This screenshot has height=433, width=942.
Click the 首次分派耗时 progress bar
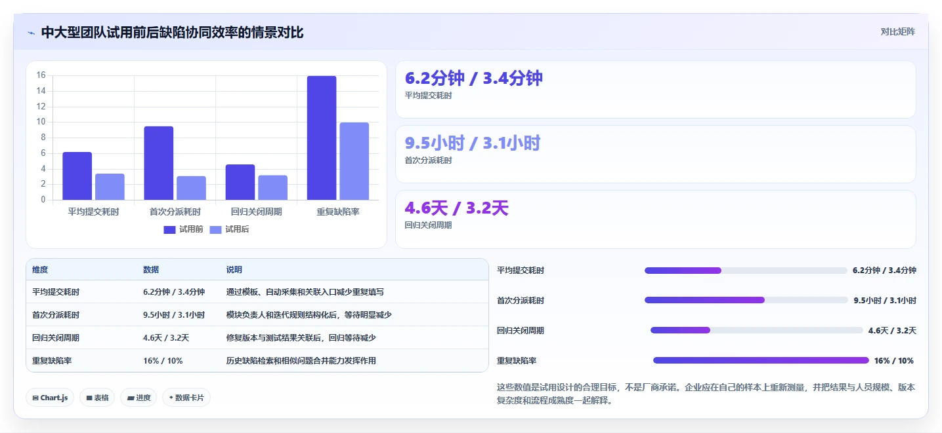click(746, 300)
